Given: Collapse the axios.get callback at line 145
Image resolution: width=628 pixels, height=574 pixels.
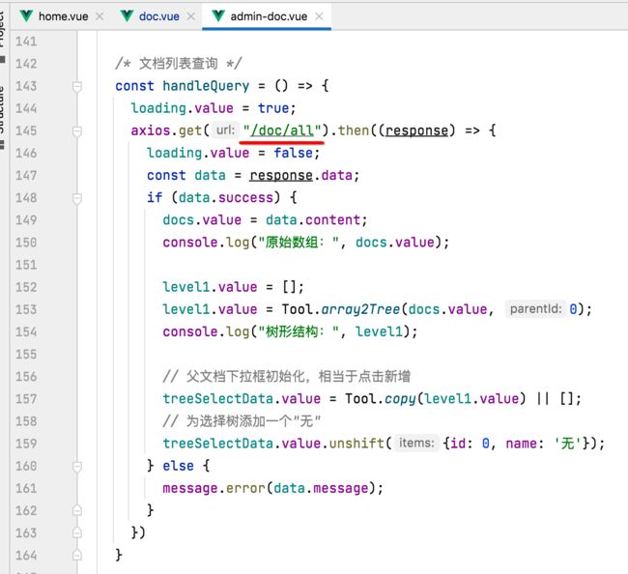Looking at the screenshot, I should (x=77, y=131).
